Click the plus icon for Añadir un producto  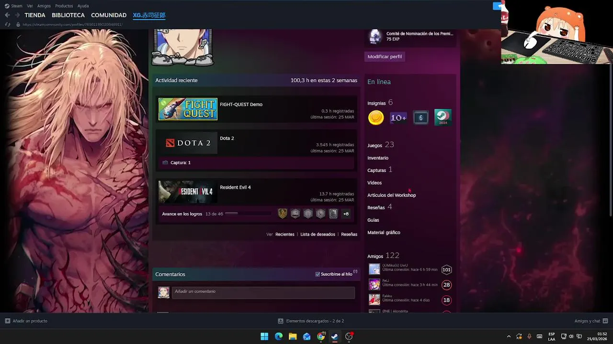pos(7,321)
